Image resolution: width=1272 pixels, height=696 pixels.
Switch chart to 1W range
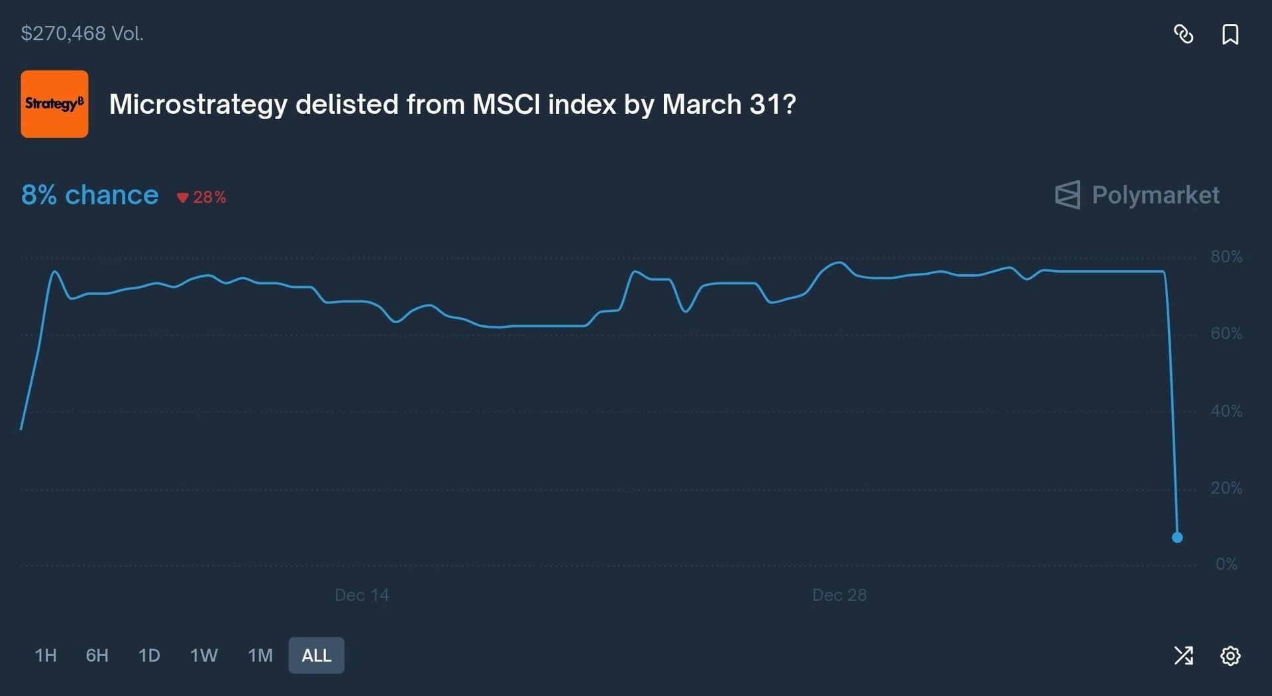203,656
